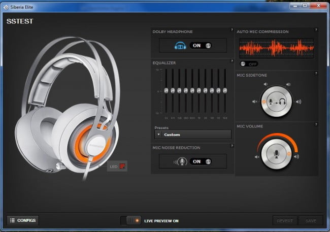Click the 4k equalizer slider handle

[x=212, y=90]
